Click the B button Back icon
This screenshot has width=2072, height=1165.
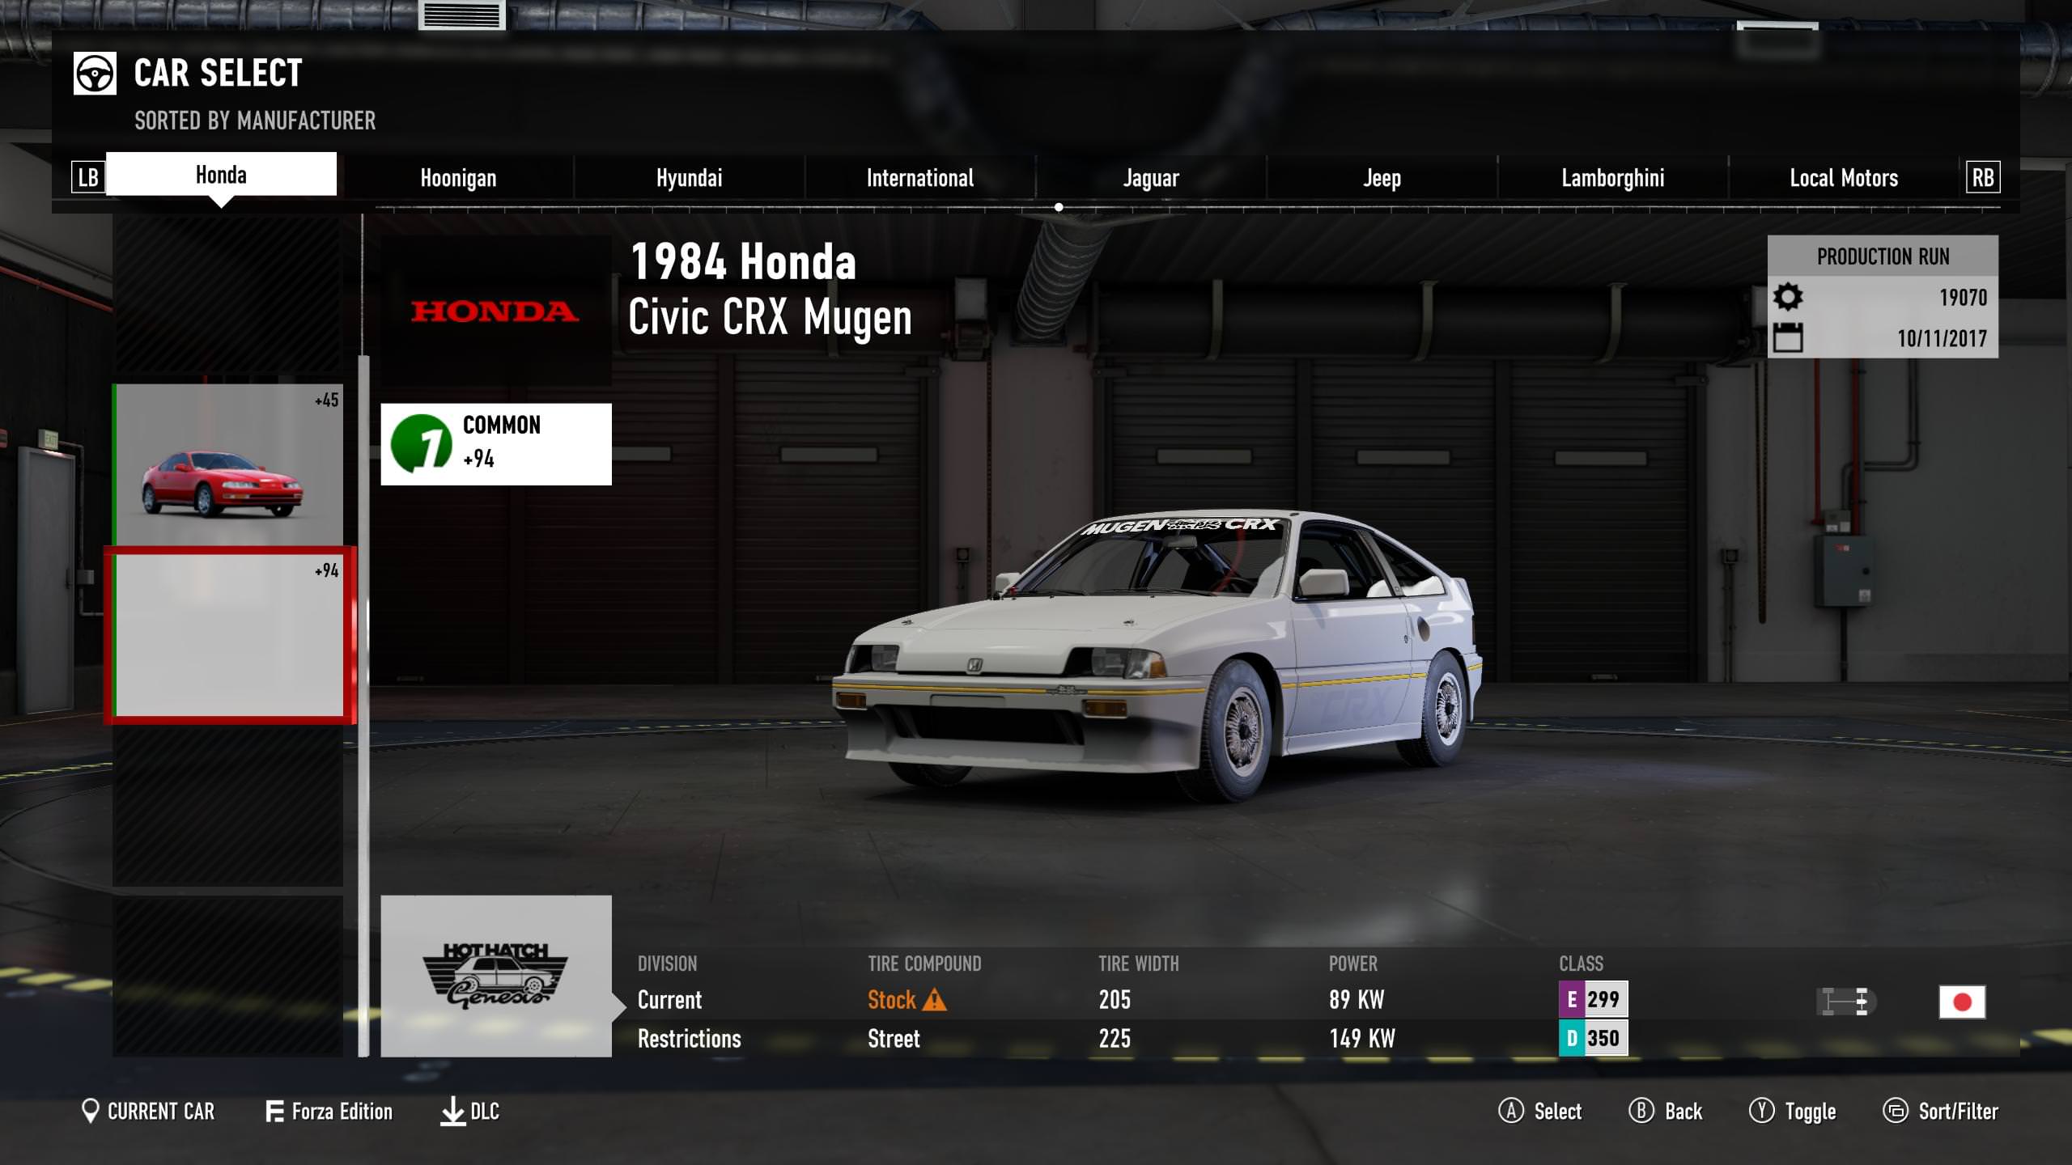click(1641, 1111)
